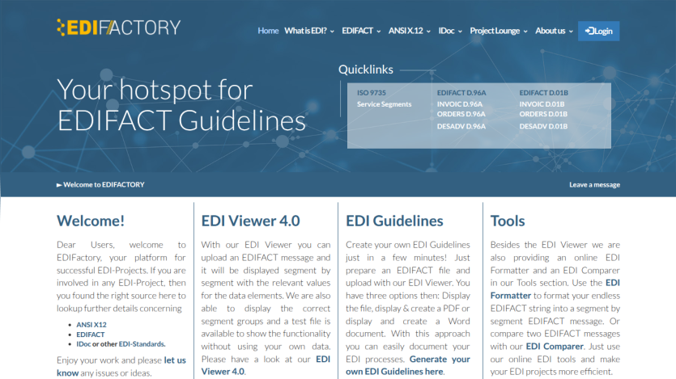676x379 pixels.
Task: Open the EDI-Standards link
Action: click(142, 344)
